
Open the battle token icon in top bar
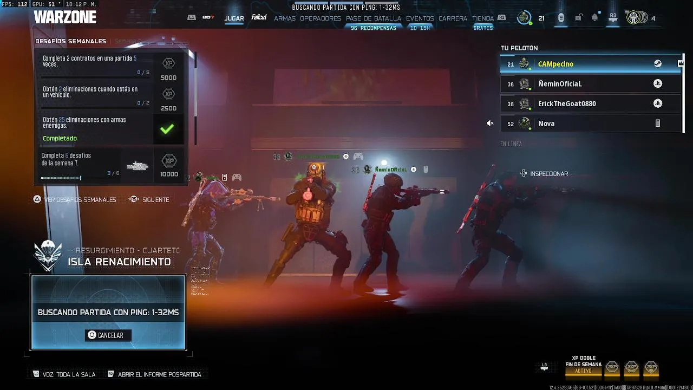[x=561, y=18]
